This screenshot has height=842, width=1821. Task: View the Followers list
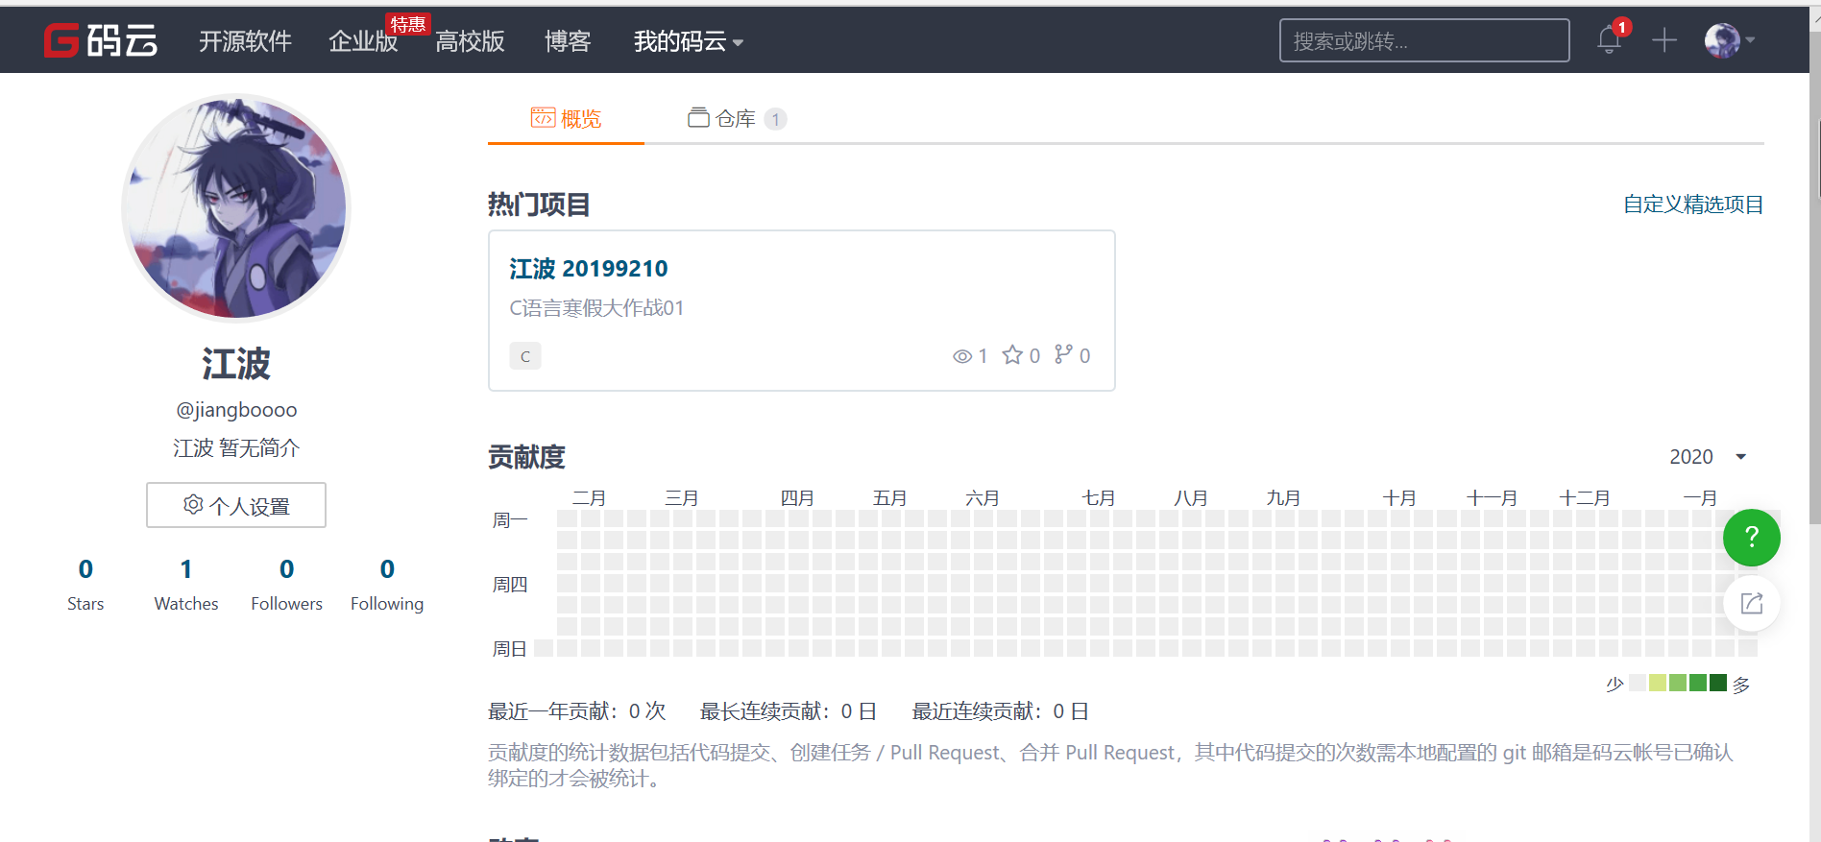[x=287, y=584]
